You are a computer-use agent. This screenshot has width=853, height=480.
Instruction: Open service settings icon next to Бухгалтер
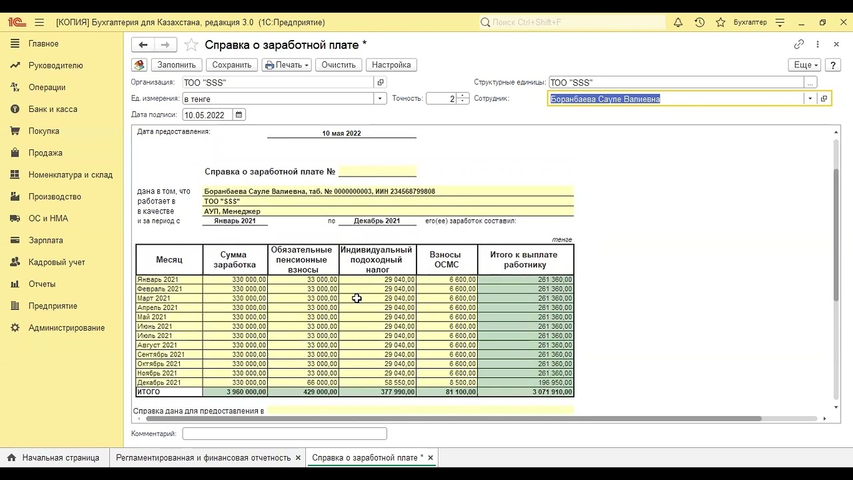pyautogui.click(x=780, y=22)
